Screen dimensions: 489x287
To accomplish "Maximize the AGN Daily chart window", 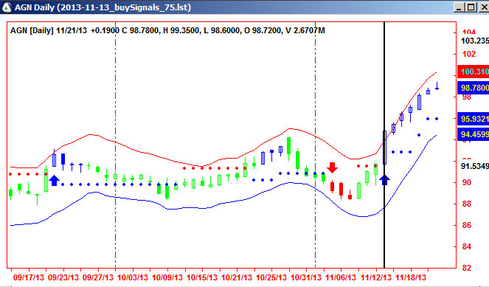I will 471,7.
